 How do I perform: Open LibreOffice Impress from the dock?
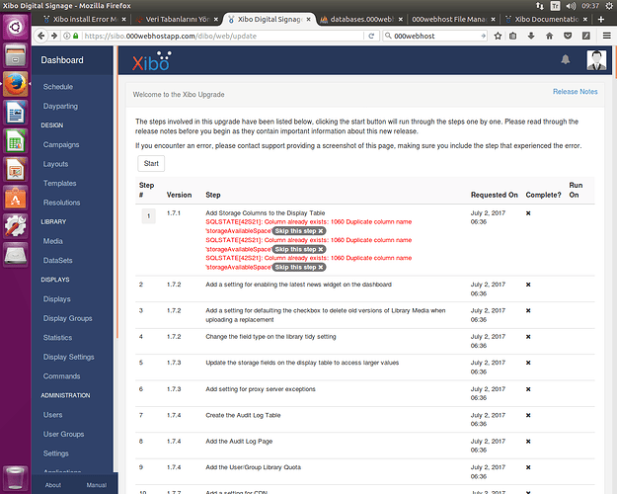16,170
